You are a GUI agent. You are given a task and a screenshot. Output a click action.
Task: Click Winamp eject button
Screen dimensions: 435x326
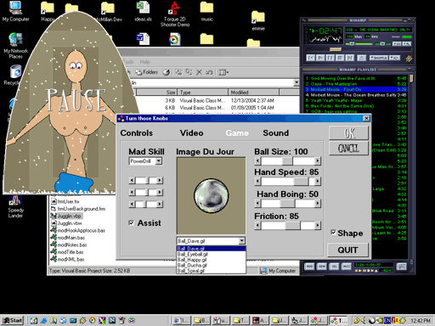361,58
